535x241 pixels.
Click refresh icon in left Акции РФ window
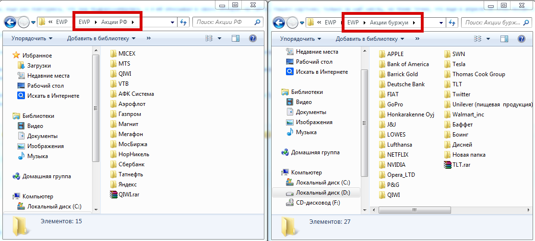point(184,23)
